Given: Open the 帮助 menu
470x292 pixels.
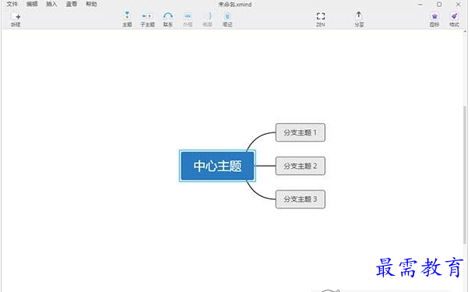Looking at the screenshot, I should click(92, 4).
